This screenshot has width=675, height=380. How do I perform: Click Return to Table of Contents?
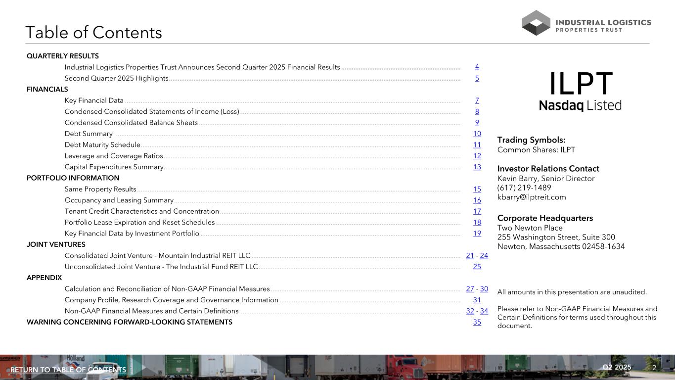(x=68, y=370)
